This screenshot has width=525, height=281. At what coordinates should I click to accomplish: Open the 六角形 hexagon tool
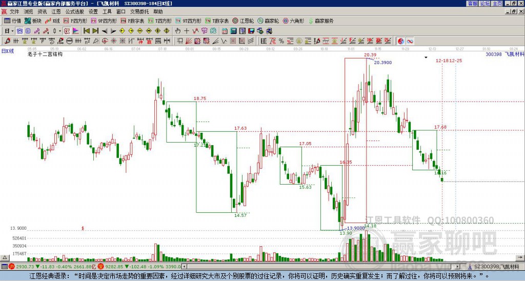[293, 21]
